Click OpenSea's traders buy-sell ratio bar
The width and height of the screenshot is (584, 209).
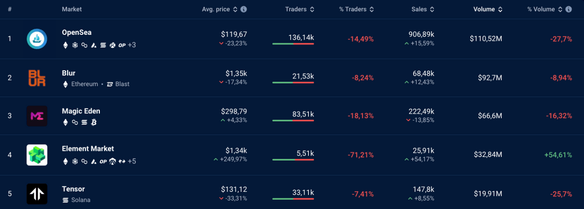[x=293, y=44]
